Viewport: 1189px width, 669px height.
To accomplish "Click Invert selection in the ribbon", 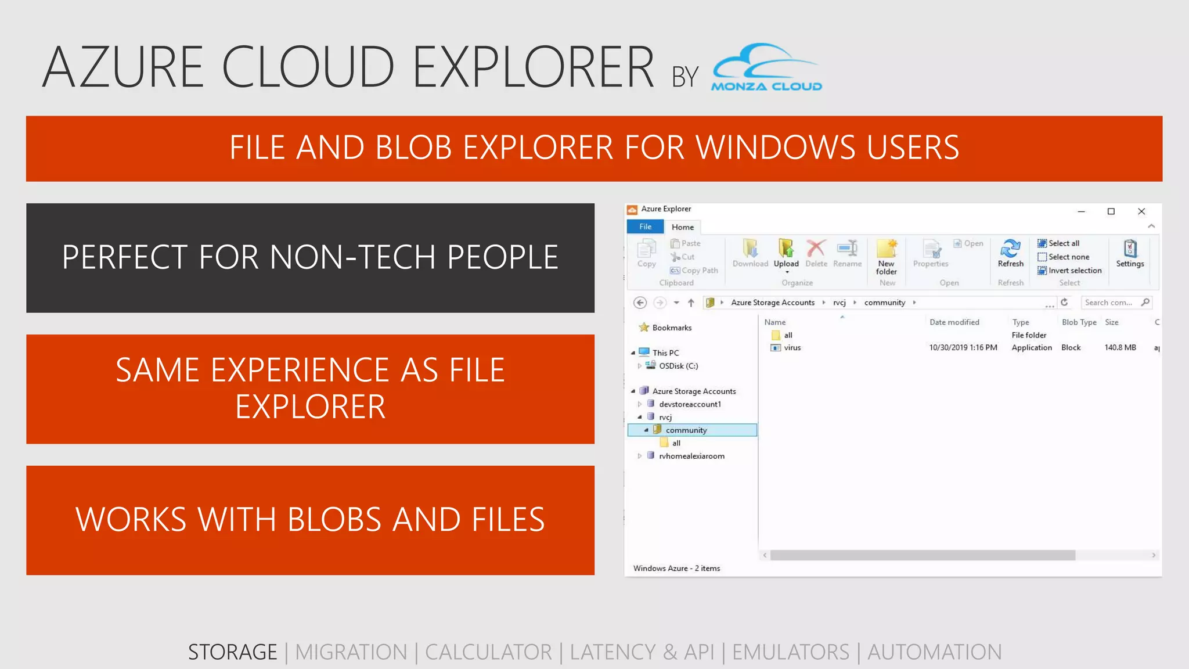I will [1074, 271].
